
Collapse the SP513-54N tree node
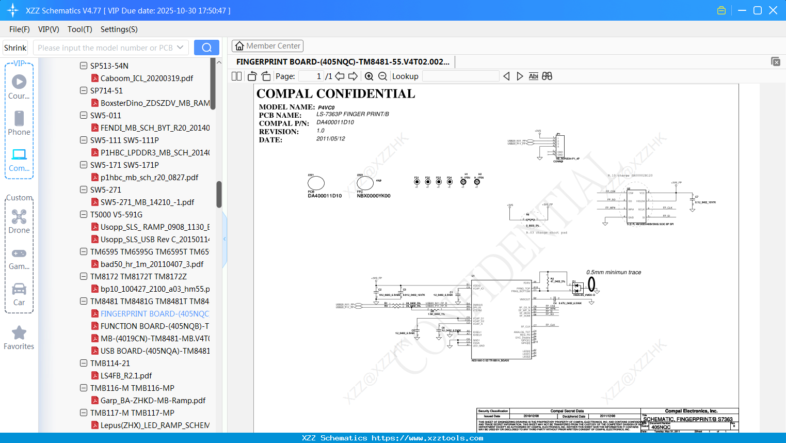(x=84, y=66)
